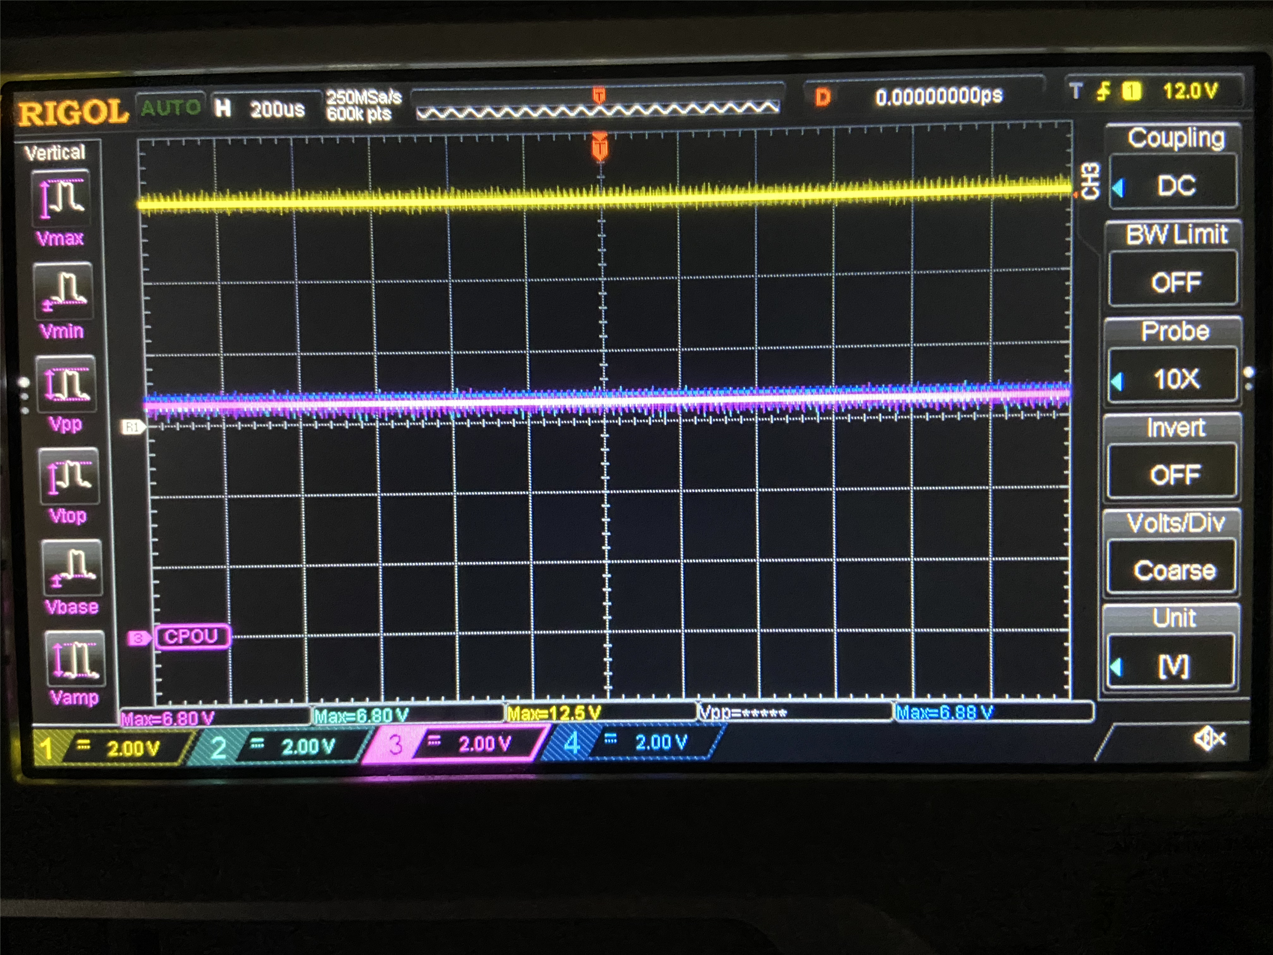Click the magenta Max=6.80V measurement
The height and width of the screenshot is (955, 1273).
[x=168, y=718]
